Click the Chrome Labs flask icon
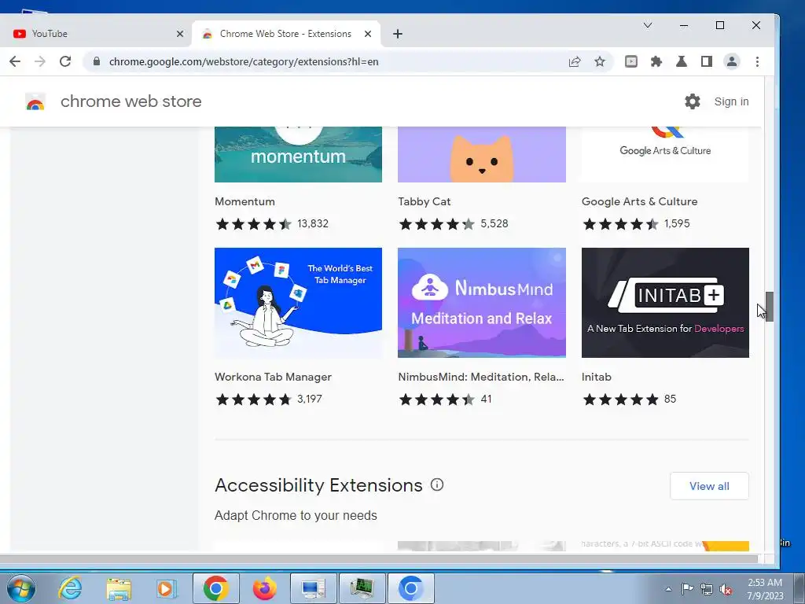 point(682,61)
